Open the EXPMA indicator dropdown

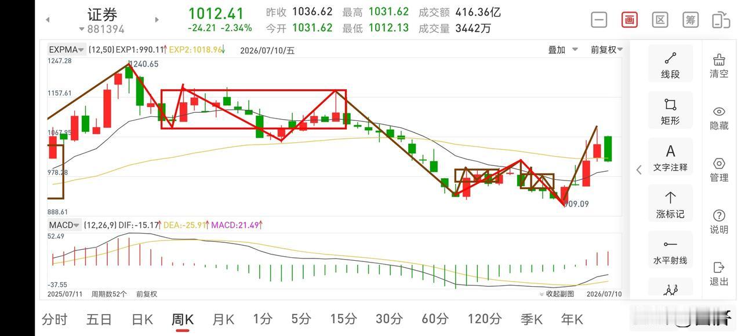[67, 50]
